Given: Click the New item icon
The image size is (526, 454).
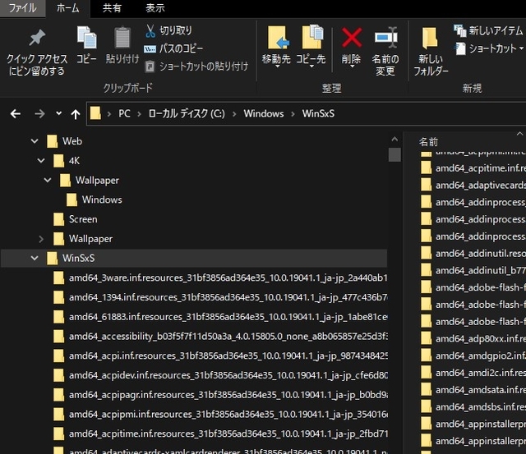Looking at the screenshot, I should pyautogui.click(x=459, y=31).
